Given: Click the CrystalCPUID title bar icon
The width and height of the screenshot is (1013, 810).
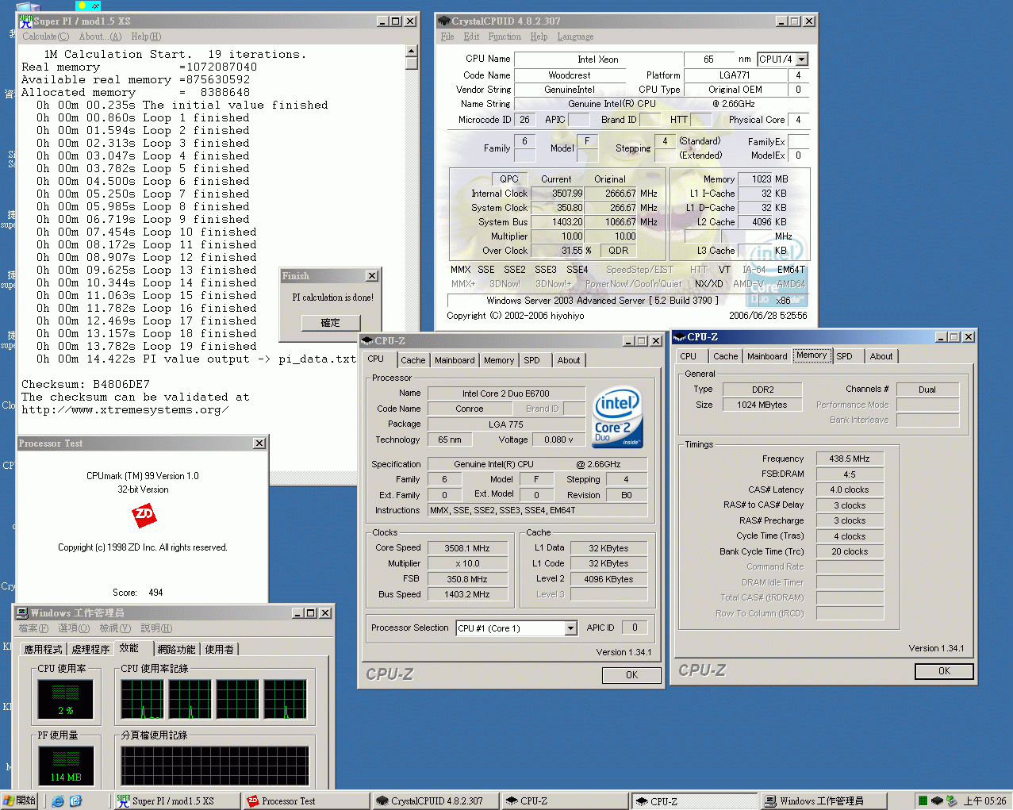Looking at the screenshot, I should click(444, 21).
